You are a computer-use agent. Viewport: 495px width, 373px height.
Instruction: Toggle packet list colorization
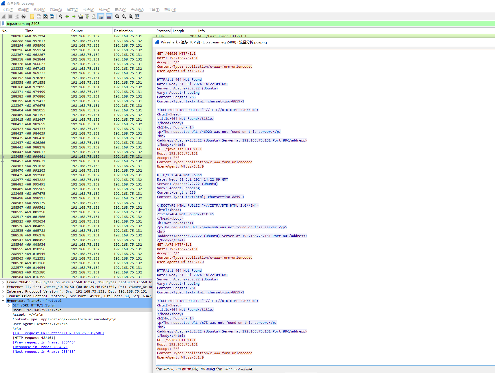point(109,16)
